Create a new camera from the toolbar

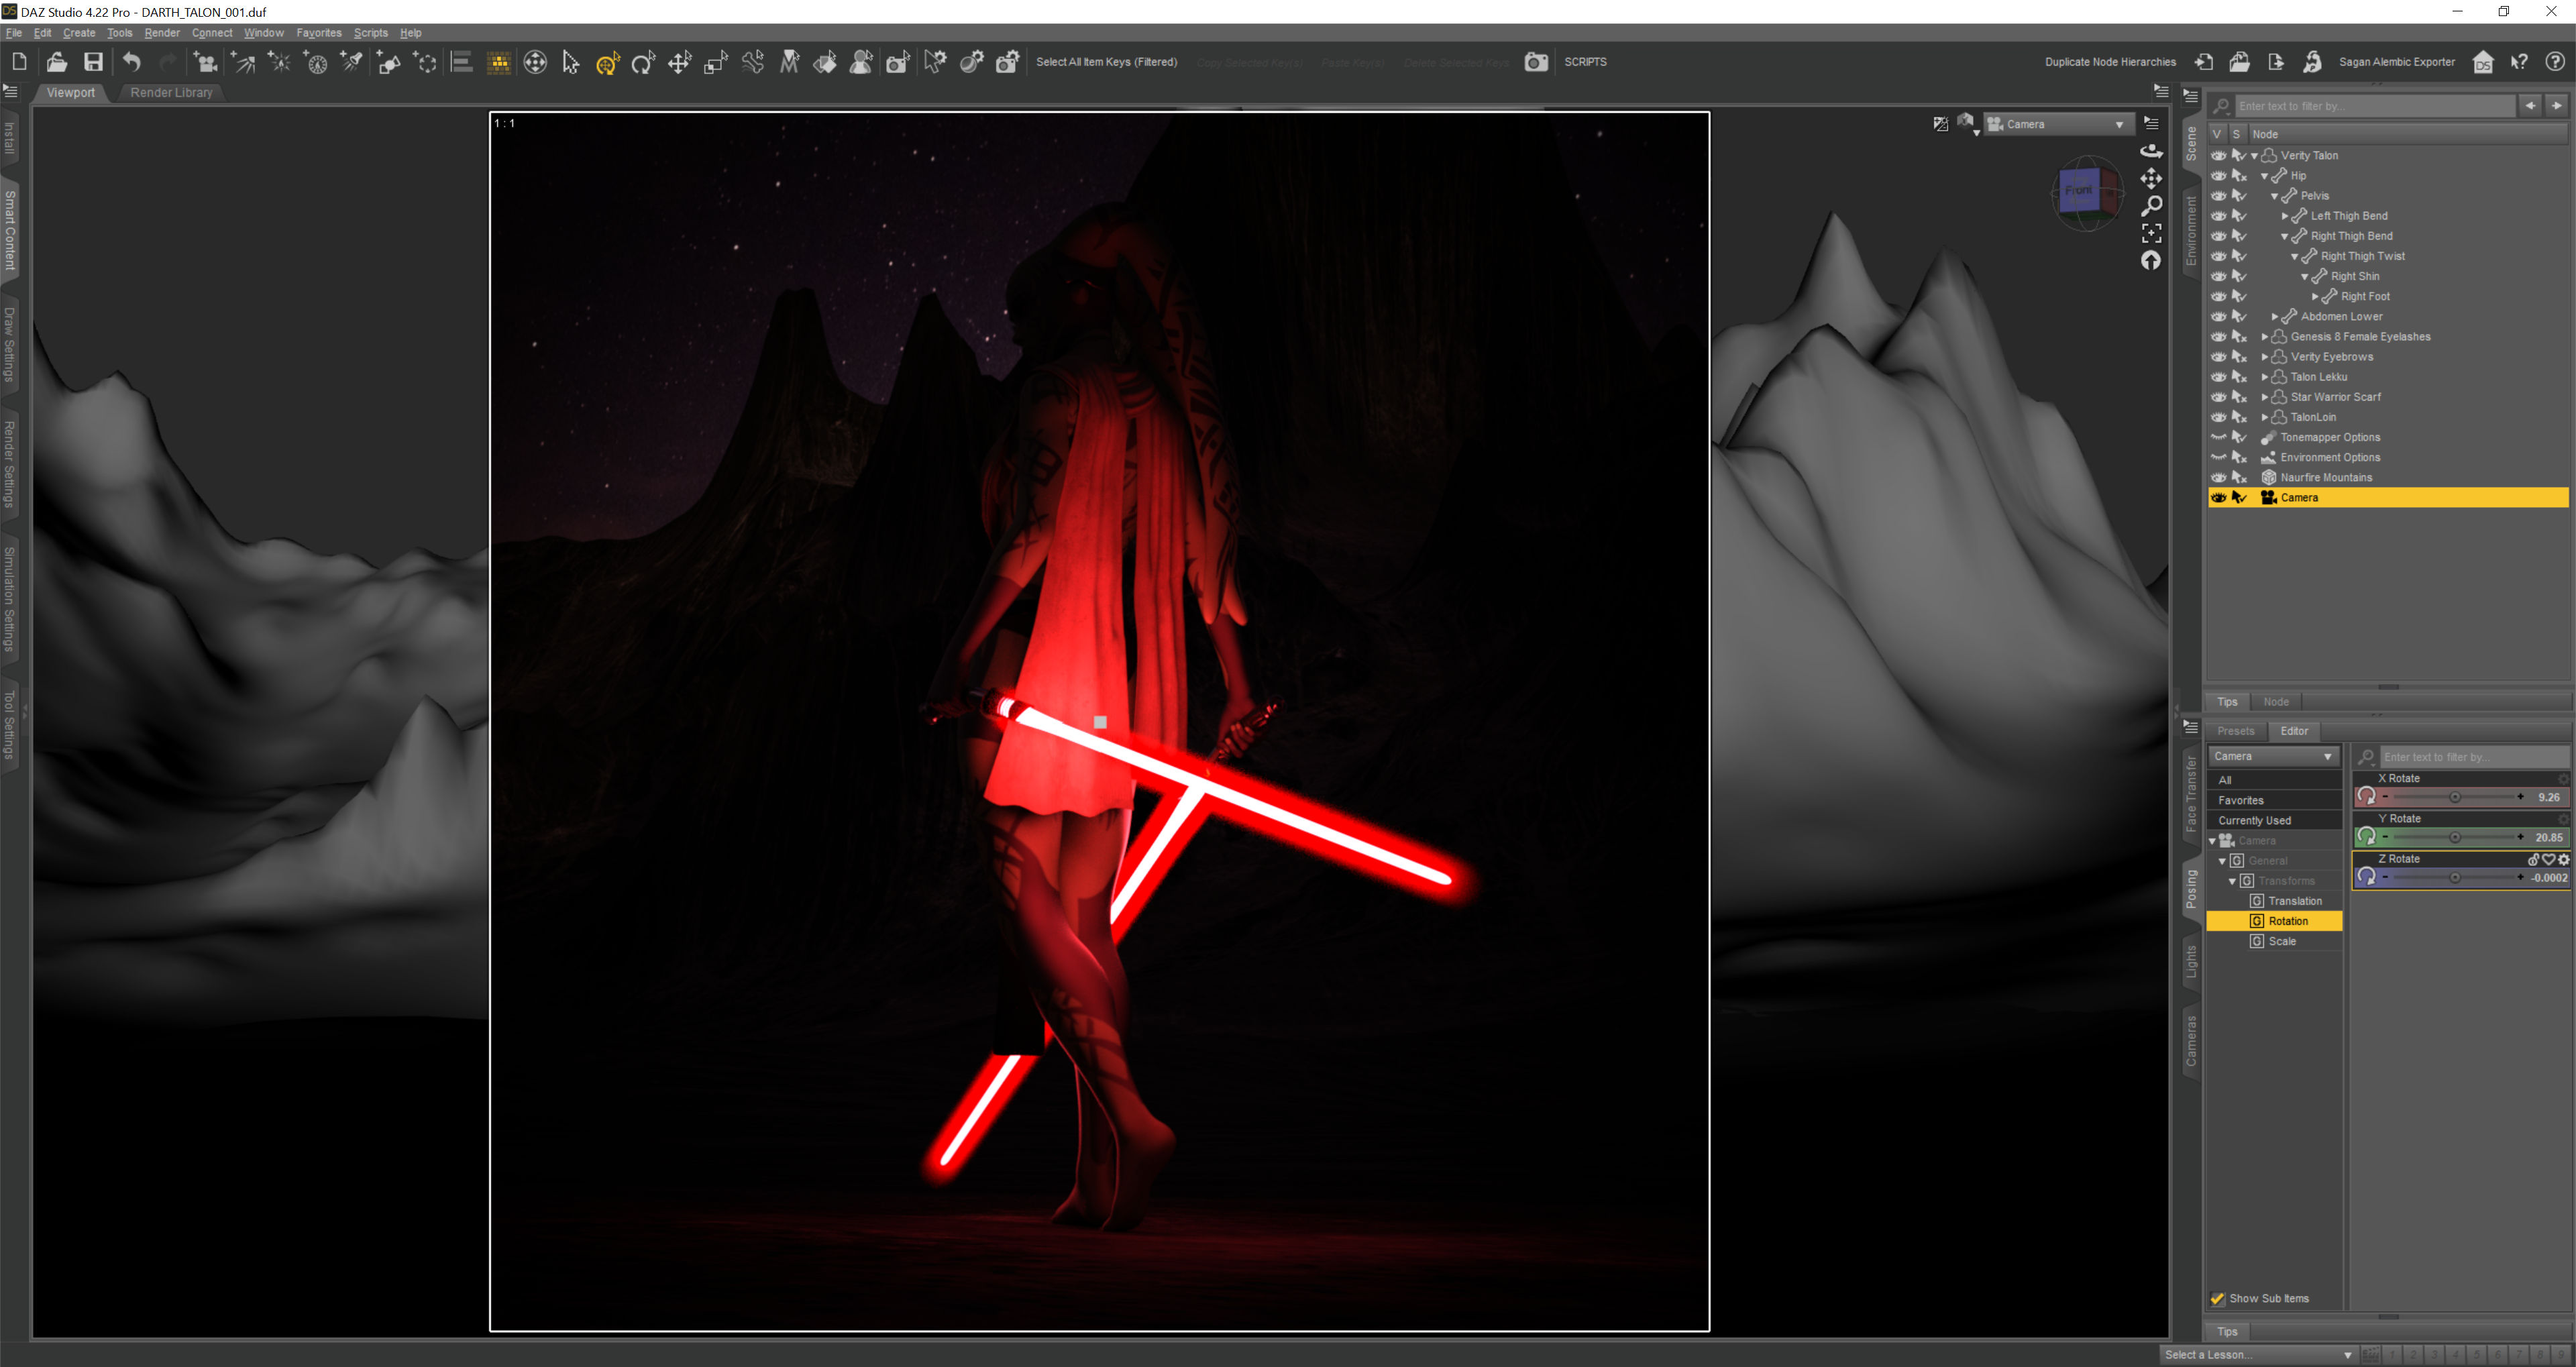pos(205,62)
